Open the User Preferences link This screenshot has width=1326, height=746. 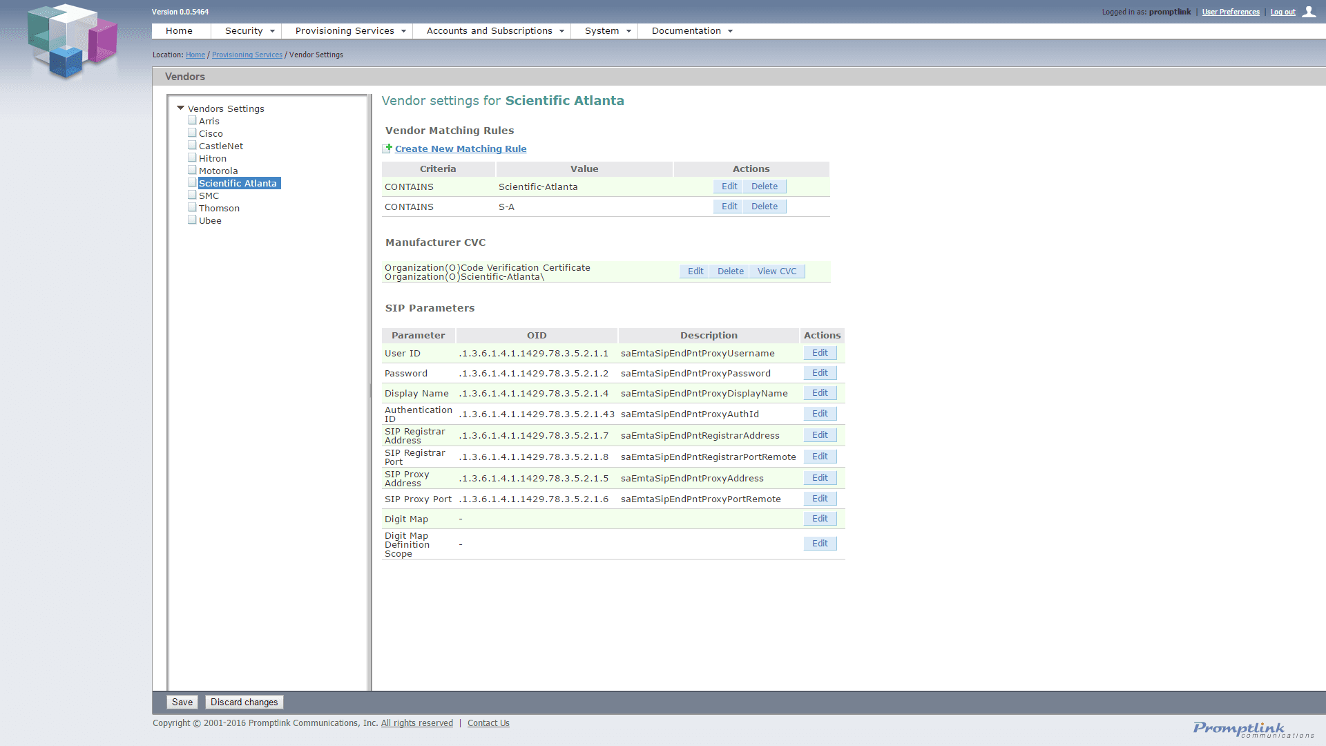click(x=1231, y=12)
